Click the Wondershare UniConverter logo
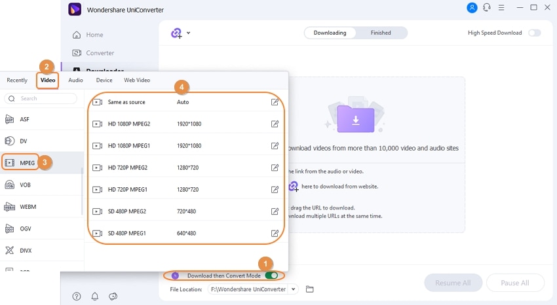 75,9
